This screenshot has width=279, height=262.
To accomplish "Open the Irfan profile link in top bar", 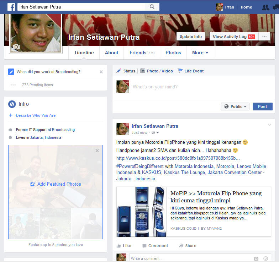I will 225,7.
